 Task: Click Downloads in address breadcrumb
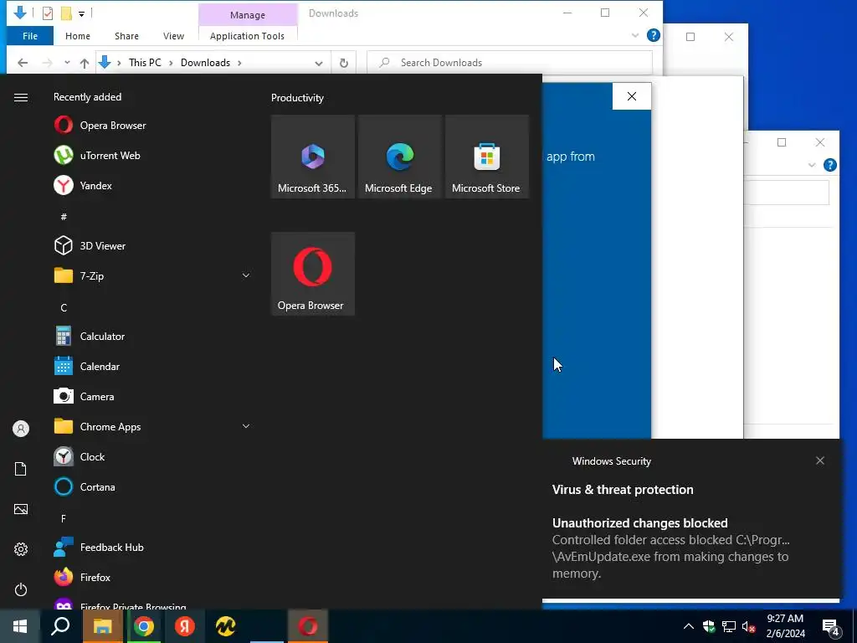206,63
